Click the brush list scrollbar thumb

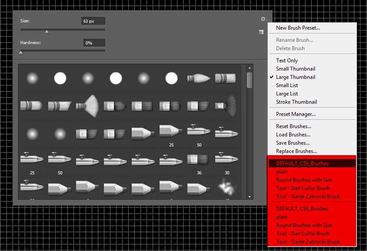(250, 80)
